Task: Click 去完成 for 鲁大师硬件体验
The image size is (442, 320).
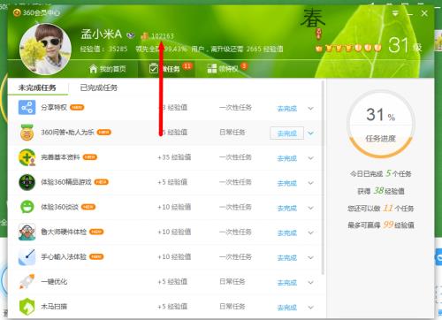Action: [286, 232]
